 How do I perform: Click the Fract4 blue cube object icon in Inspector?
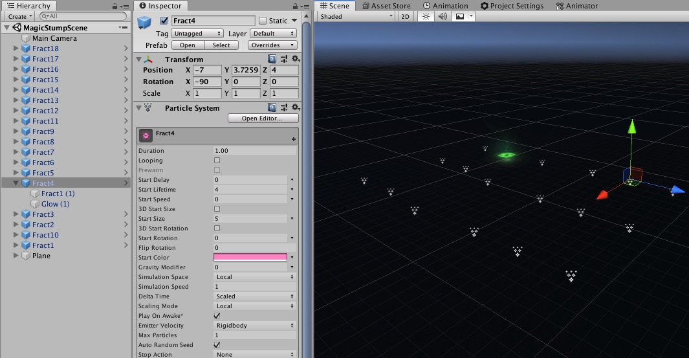pyautogui.click(x=144, y=23)
